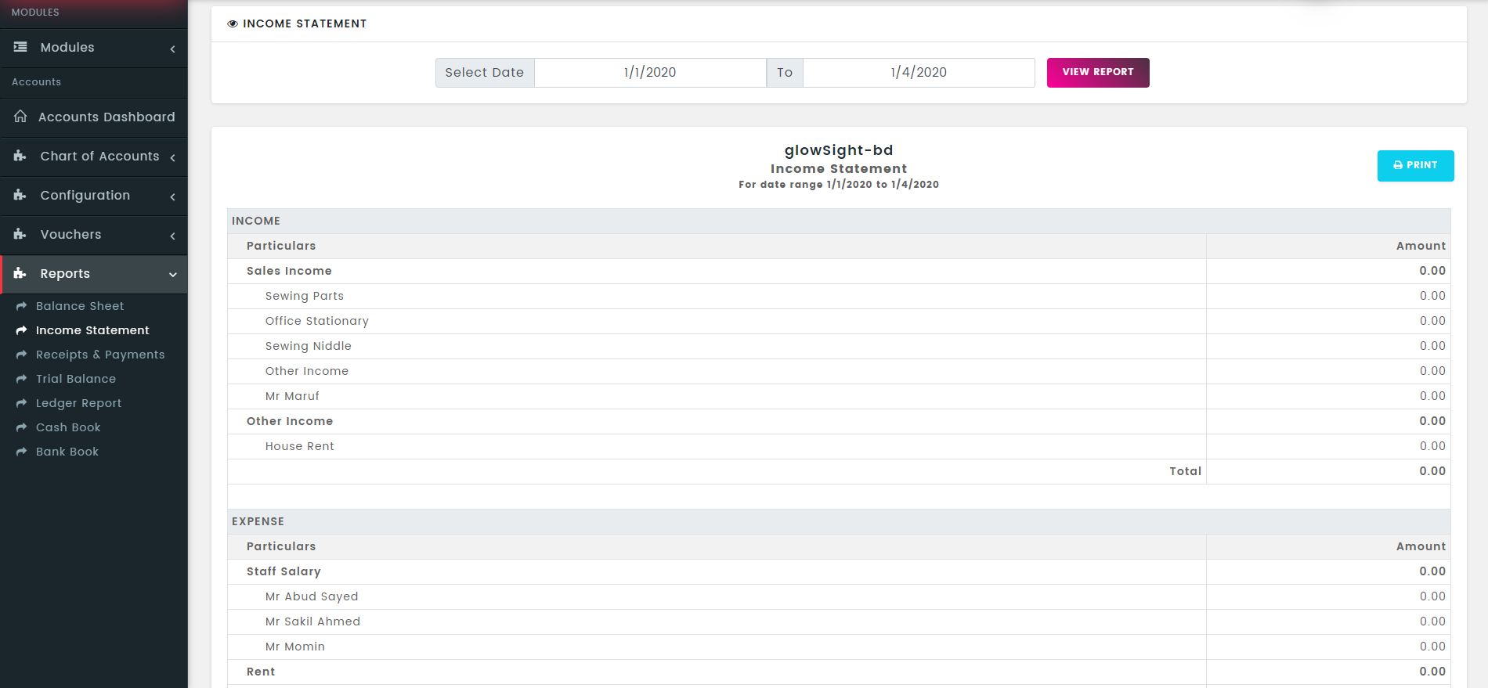Click the Mr Momin row label

[295, 647]
